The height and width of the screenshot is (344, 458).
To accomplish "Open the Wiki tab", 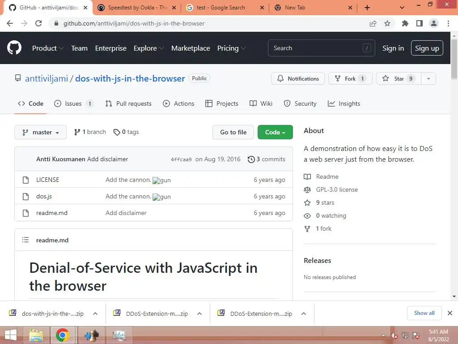I will pos(261,103).
